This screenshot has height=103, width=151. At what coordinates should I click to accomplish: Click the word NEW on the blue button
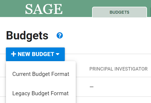pyautogui.click(x=24, y=54)
